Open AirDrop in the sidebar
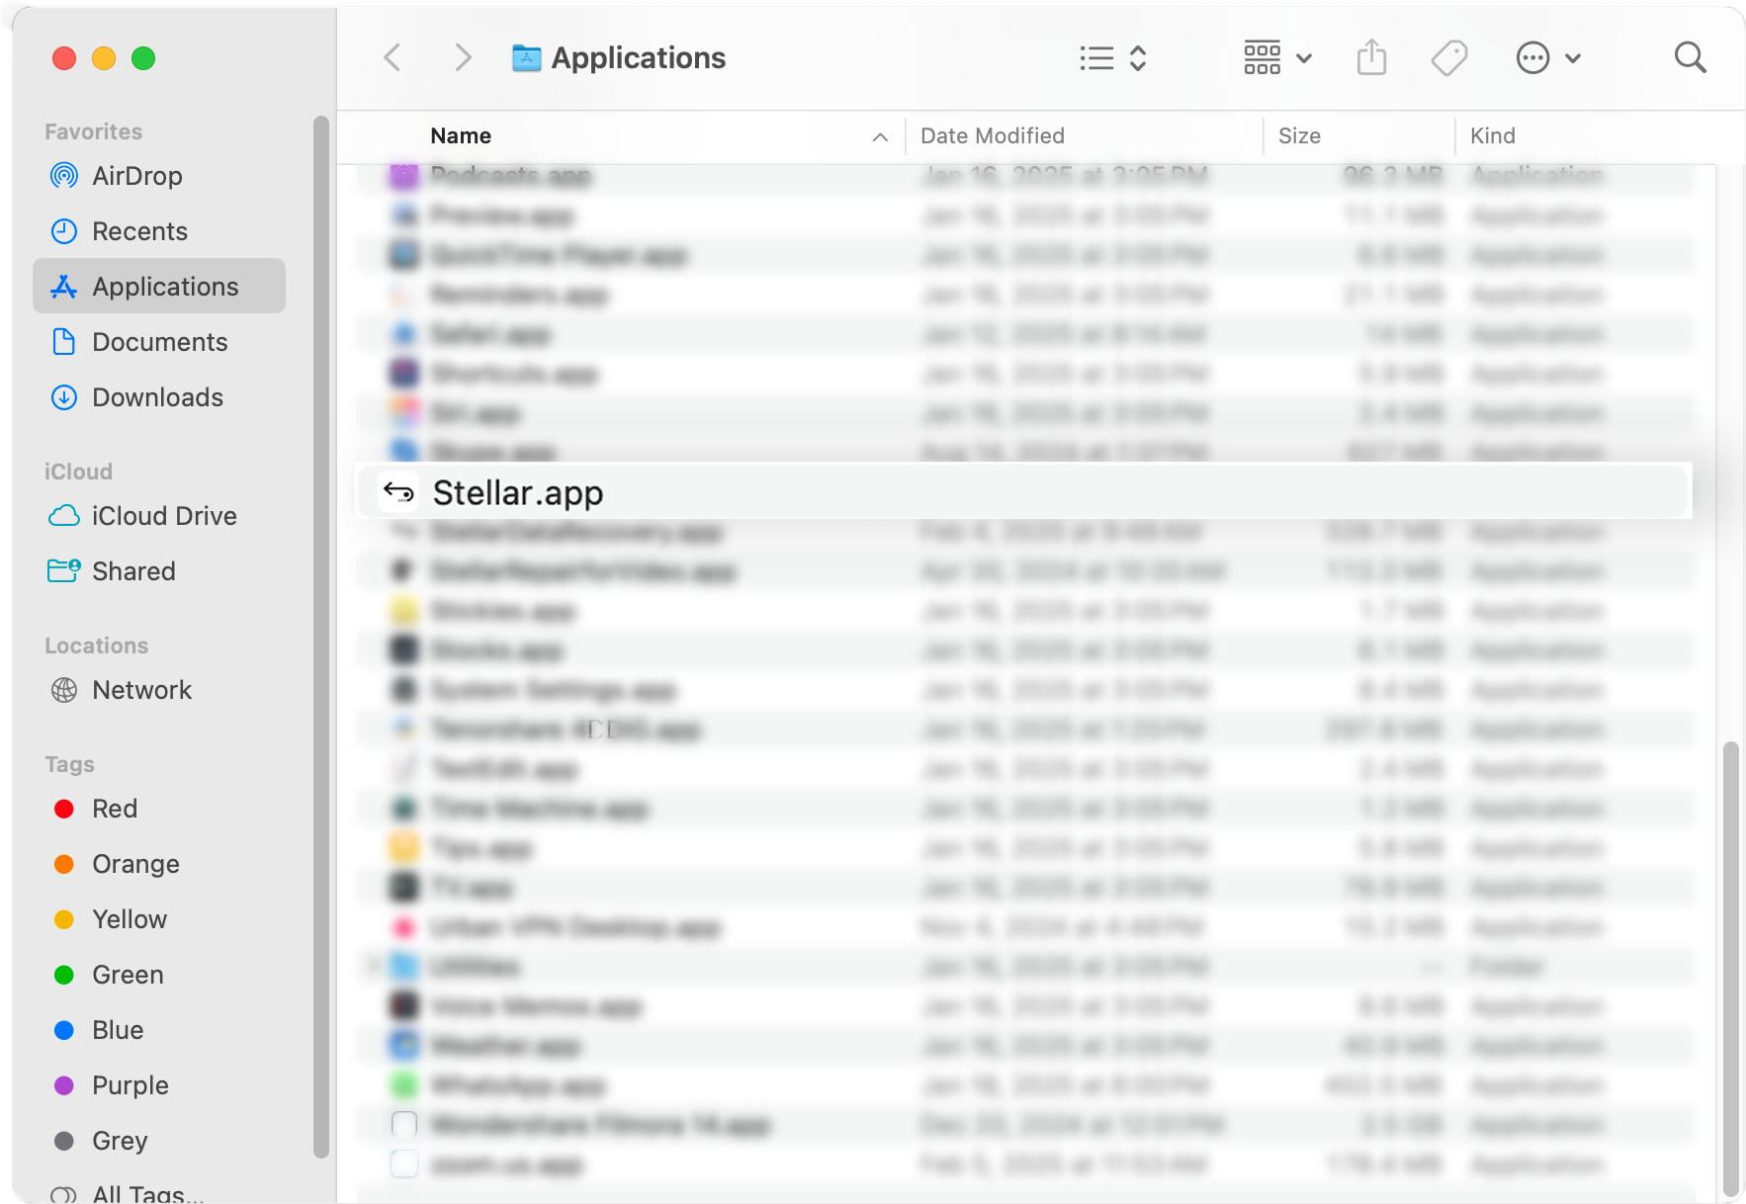Screen dimensions: 1746x1204 pyautogui.click(x=158, y=176)
